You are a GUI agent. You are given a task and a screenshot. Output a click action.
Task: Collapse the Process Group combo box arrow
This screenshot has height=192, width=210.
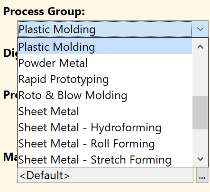[x=200, y=29]
